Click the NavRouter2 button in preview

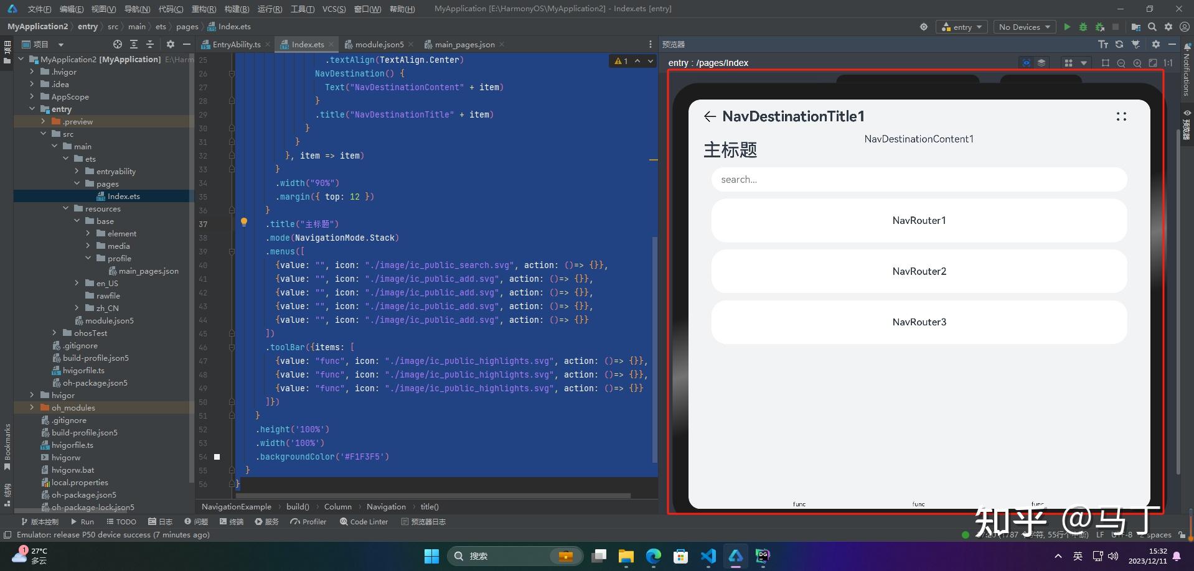919,271
